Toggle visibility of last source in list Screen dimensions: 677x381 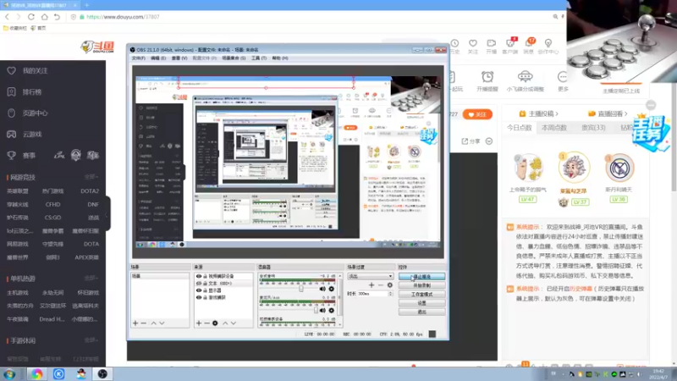199,298
